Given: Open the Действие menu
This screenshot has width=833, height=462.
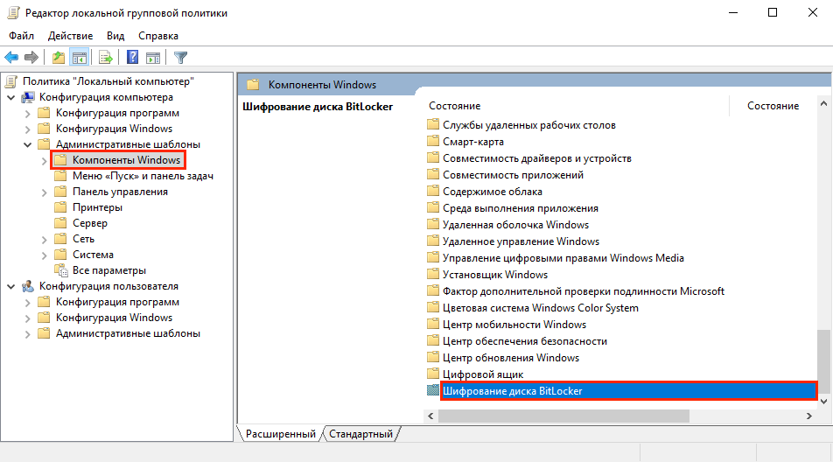Looking at the screenshot, I should pos(70,36).
